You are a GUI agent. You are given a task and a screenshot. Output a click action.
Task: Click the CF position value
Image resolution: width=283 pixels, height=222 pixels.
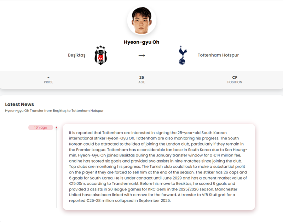click(235, 78)
